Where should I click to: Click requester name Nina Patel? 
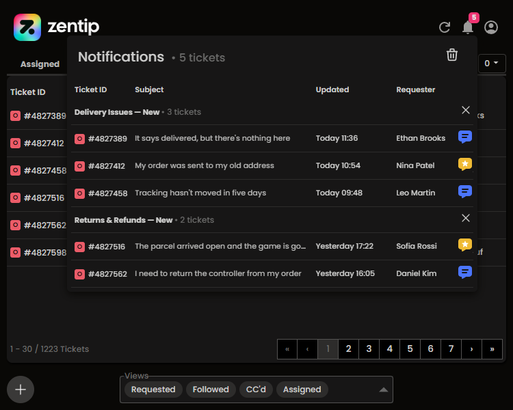(415, 165)
